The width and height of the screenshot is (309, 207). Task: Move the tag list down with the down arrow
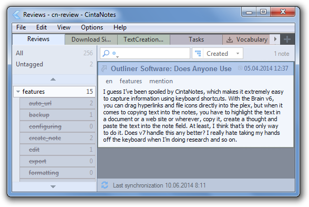point(53,186)
